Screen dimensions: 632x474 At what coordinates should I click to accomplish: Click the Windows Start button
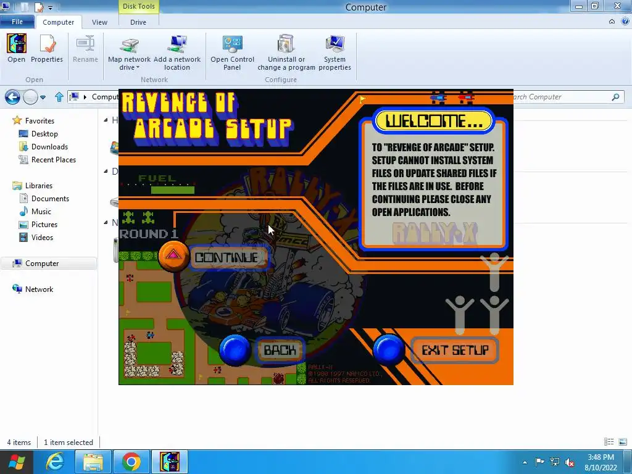click(17, 462)
